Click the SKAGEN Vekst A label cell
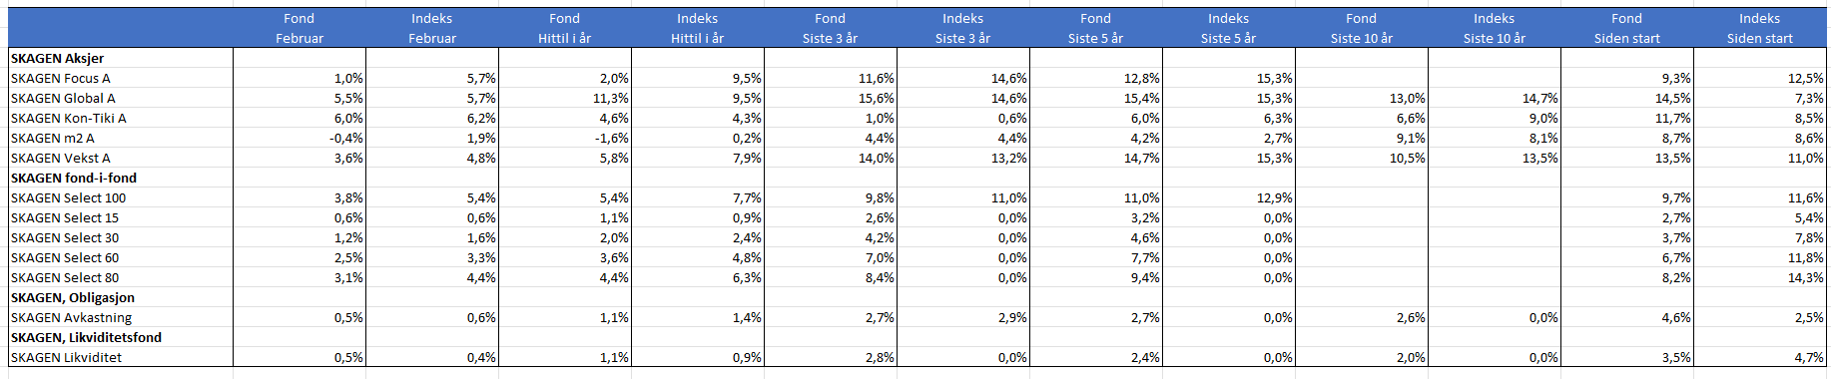Image resolution: width=1831 pixels, height=379 pixels. pos(121,158)
